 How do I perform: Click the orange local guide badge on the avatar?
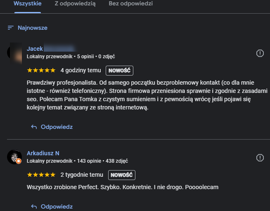coord(19,161)
